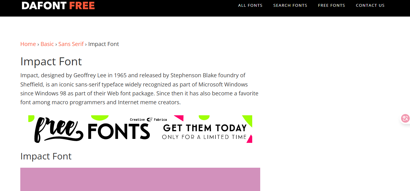410x191 pixels.
Task: Click the large Impact Font page title
Action: [51, 62]
